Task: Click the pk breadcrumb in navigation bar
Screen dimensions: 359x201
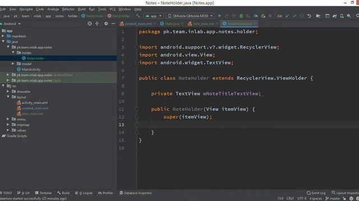Action: (16, 16)
